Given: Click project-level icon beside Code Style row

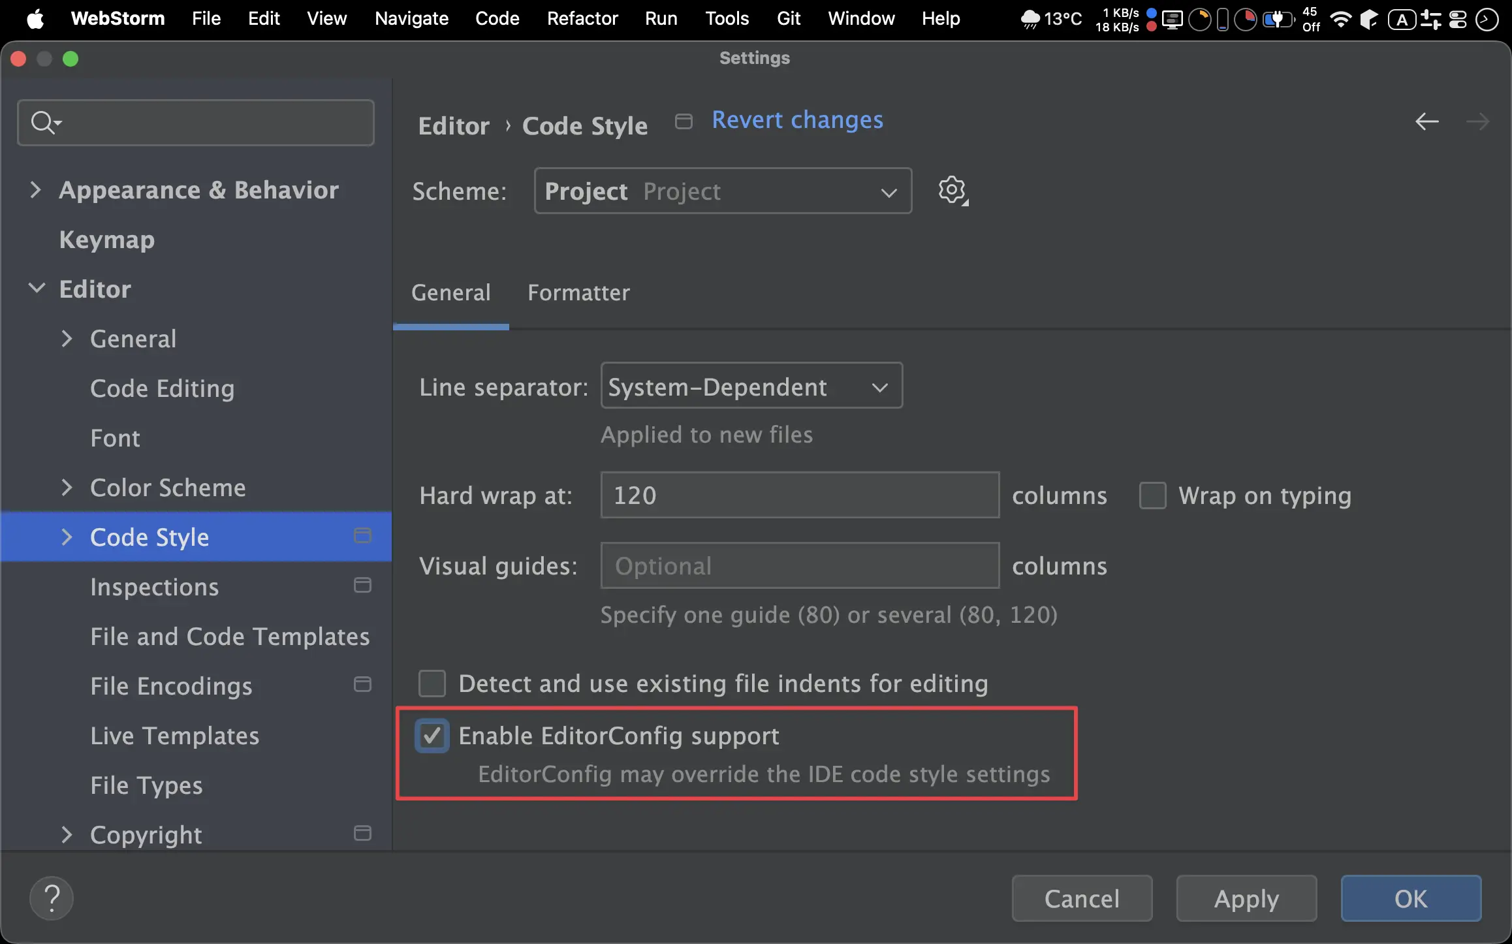Looking at the screenshot, I should 362,536.
